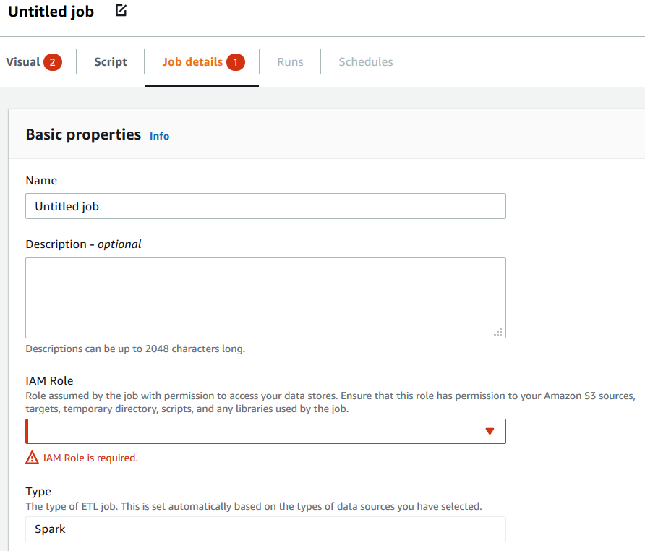Click the pencil edit icon beside Untitled job
The width and height of the screenshot is (645, 551).
[120, 11]
